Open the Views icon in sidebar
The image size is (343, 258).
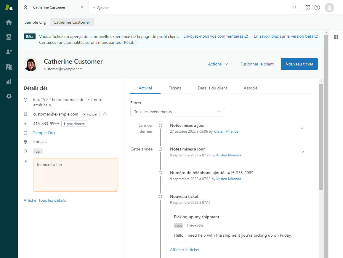pos(9,37)
